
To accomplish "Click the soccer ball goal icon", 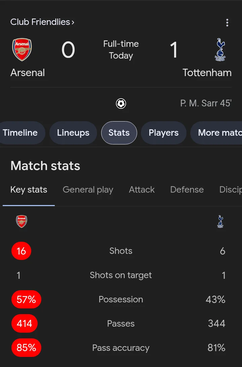I will pos(121,103).
